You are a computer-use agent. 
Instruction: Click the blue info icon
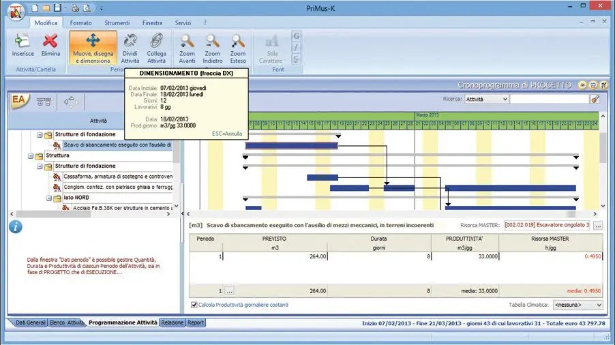16,226
